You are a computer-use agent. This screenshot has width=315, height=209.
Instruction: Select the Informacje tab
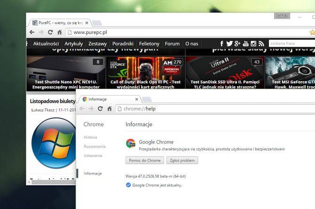pyautogui.click(x=110, y=99)
